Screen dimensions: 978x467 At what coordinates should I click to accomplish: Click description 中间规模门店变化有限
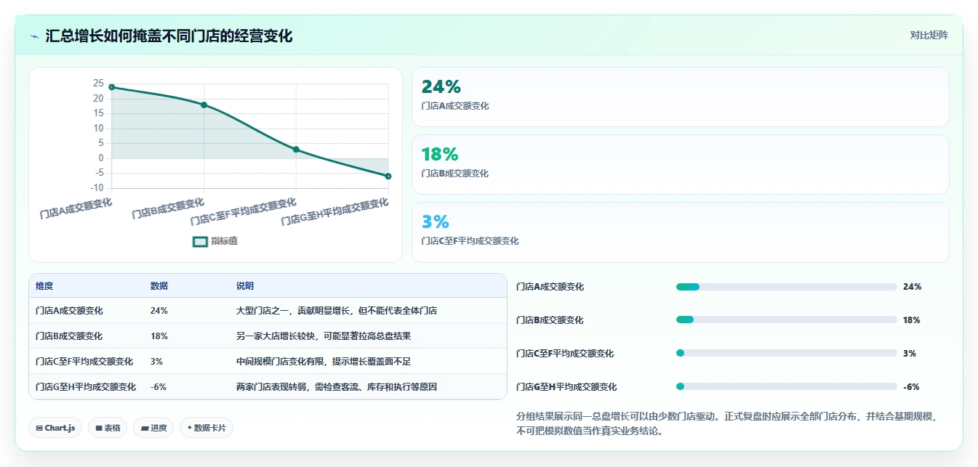[324, 362]
